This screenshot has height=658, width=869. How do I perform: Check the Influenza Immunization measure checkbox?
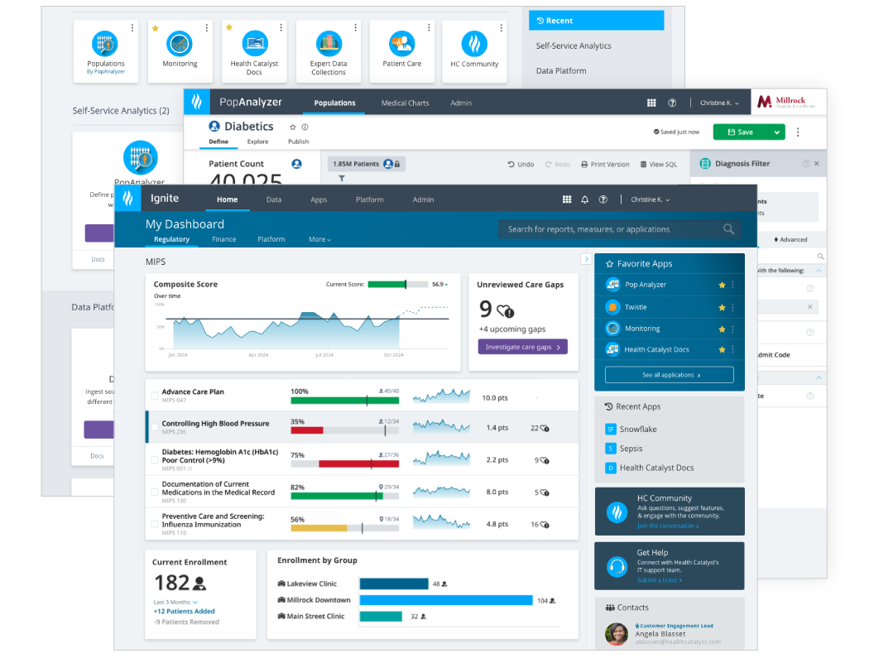click(x=154, y=525)
